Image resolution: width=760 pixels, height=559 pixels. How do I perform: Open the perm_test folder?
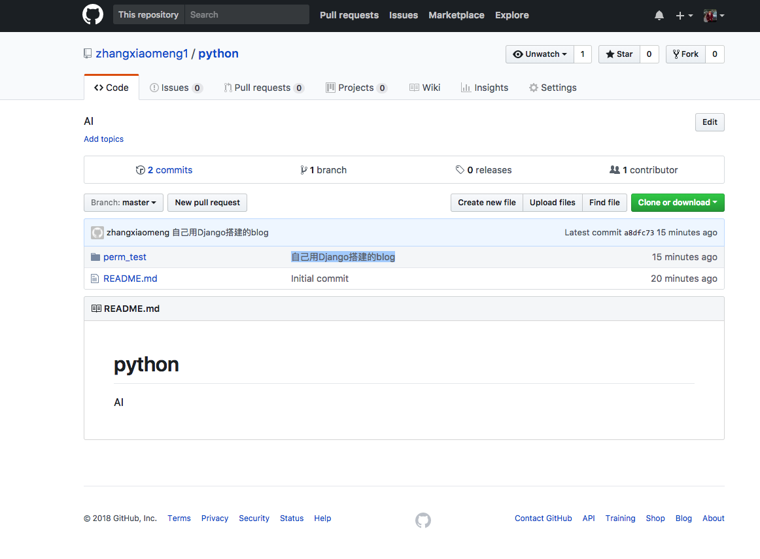pyautogui.click(x=124, y=257)
